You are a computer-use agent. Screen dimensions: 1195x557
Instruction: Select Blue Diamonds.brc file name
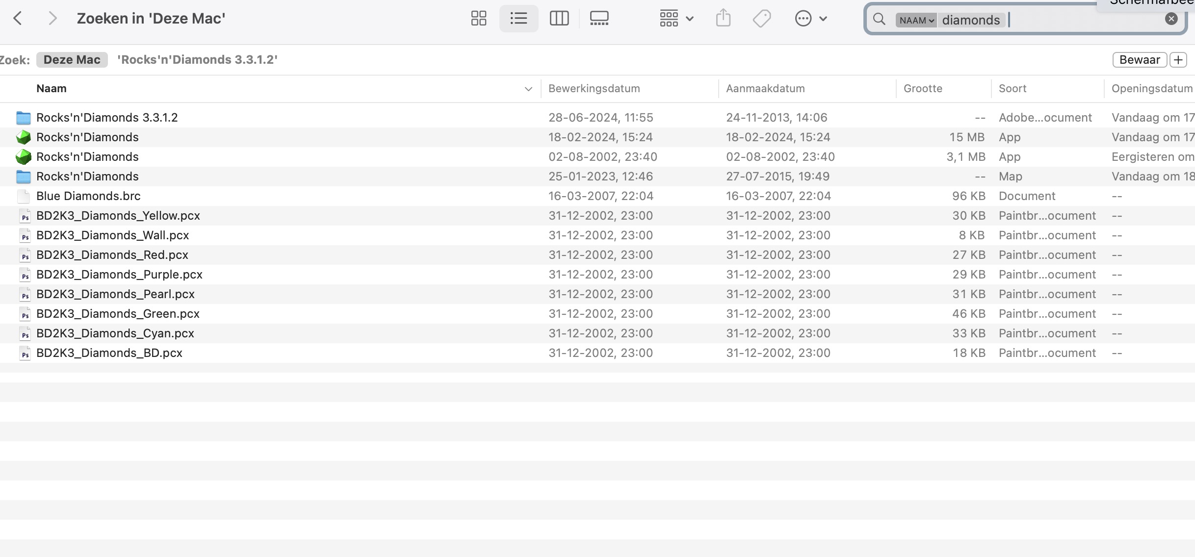click(x=88, y=196)
